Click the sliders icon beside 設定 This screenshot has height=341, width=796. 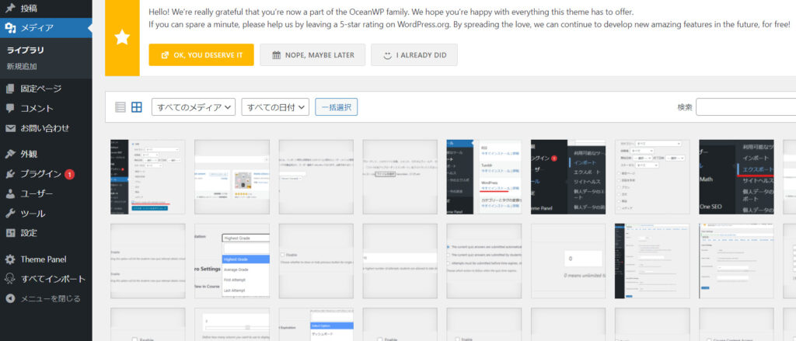pyautogui.click(x=10, y=234)
